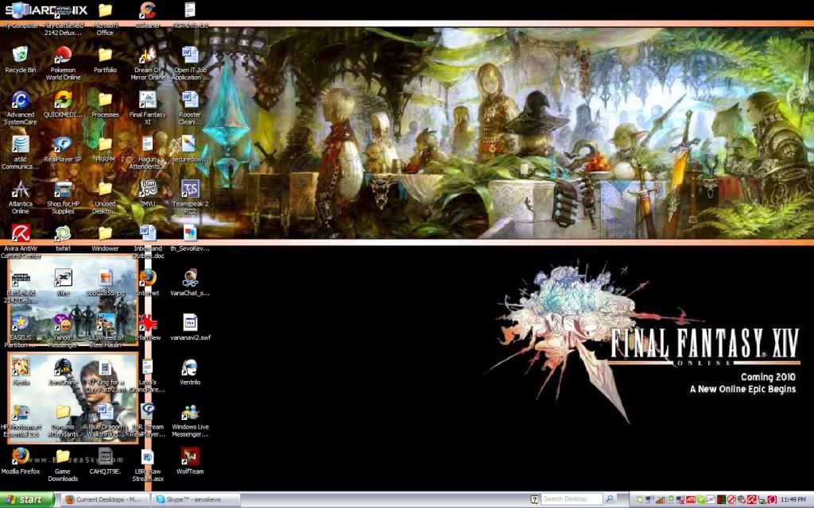This screenshot has height=508, width=814.
Task: Launch 18 Wheels of Steel Haulin shortcut
Action: pyautogui.click(x=105, y=322)
